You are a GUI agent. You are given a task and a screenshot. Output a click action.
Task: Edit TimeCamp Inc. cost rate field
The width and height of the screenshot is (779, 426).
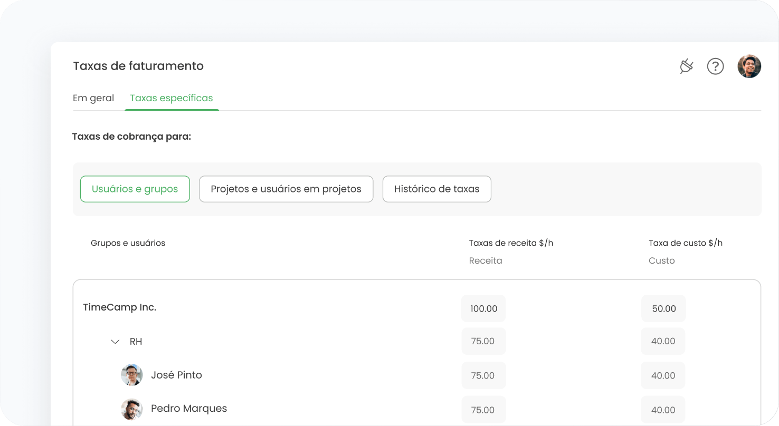point(663,308)
